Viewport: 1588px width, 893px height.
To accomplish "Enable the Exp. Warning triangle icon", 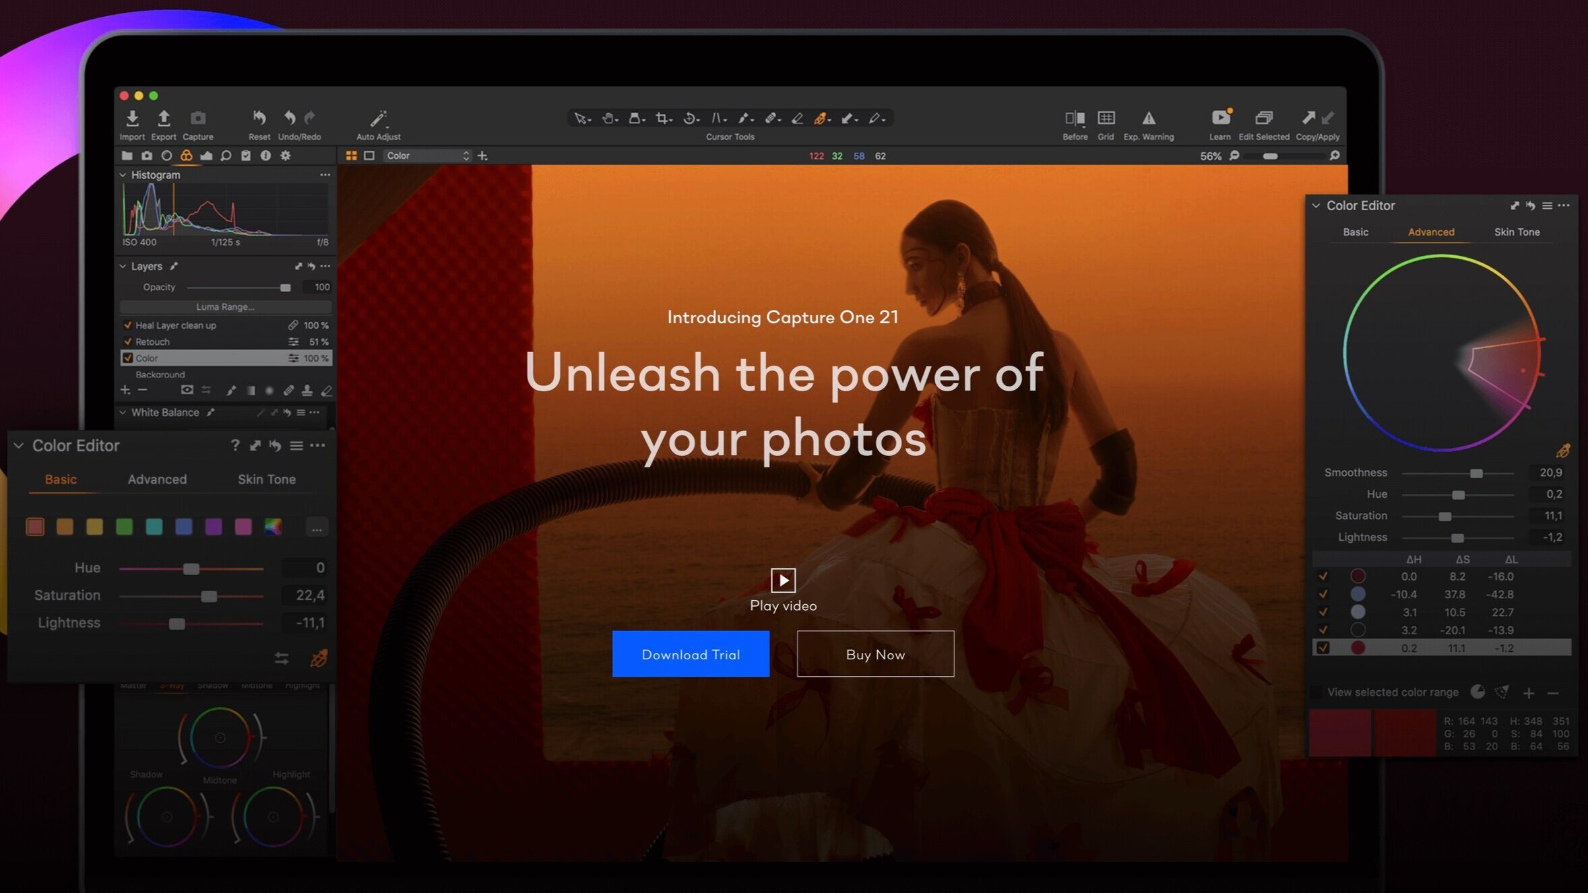I will tap(1149, 118).
